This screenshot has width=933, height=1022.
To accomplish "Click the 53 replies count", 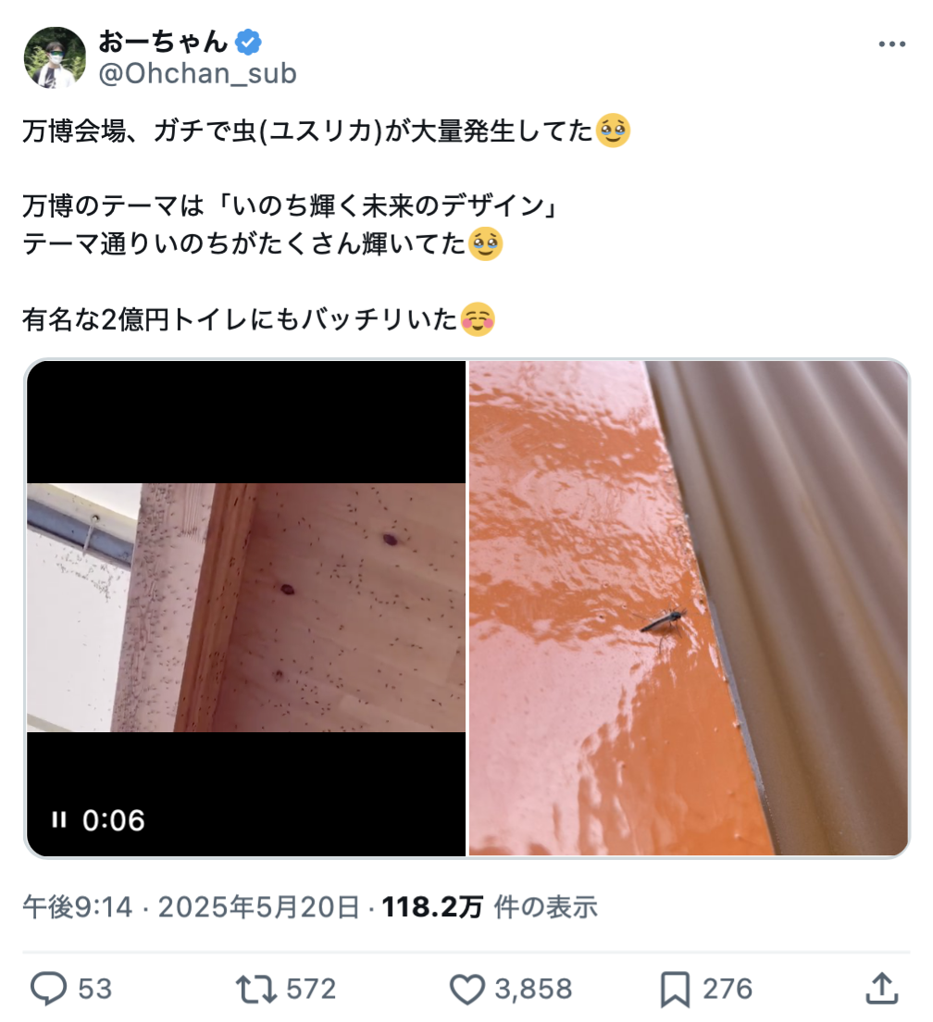I will click(x=95, y=989).
